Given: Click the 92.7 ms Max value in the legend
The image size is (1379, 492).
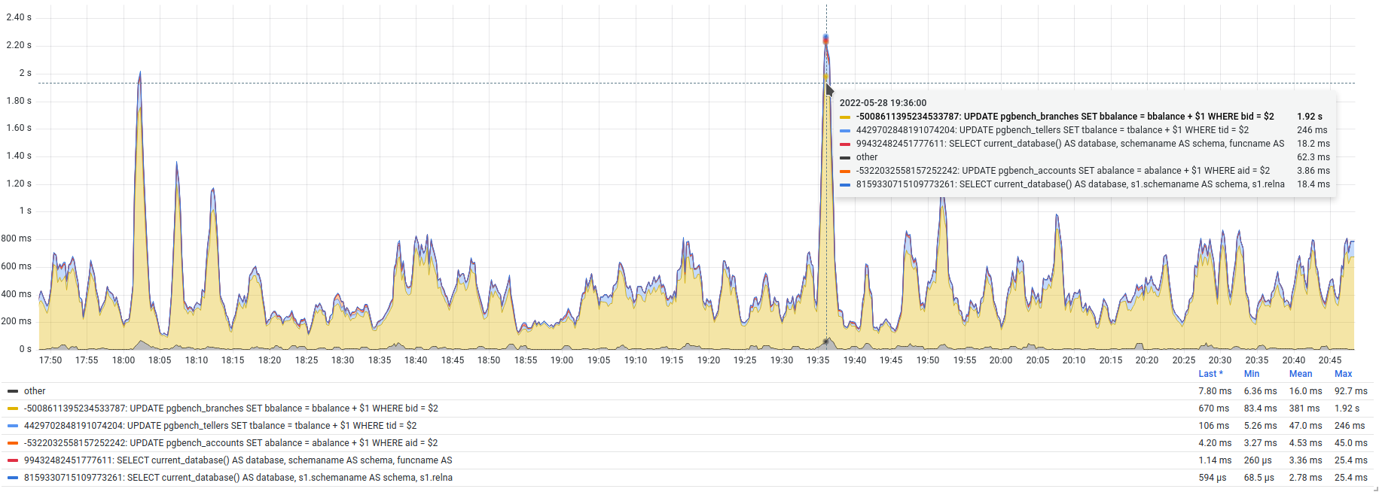Looking at the screenshot, I should click(x=1350, y=391).
